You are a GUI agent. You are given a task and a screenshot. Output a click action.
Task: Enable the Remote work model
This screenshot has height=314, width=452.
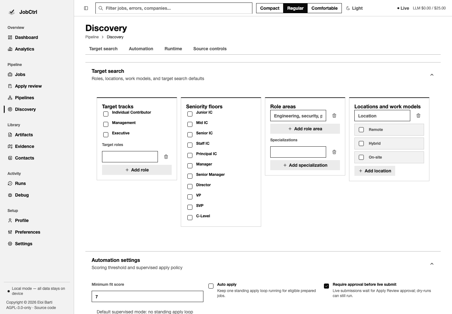pos(361,130)
